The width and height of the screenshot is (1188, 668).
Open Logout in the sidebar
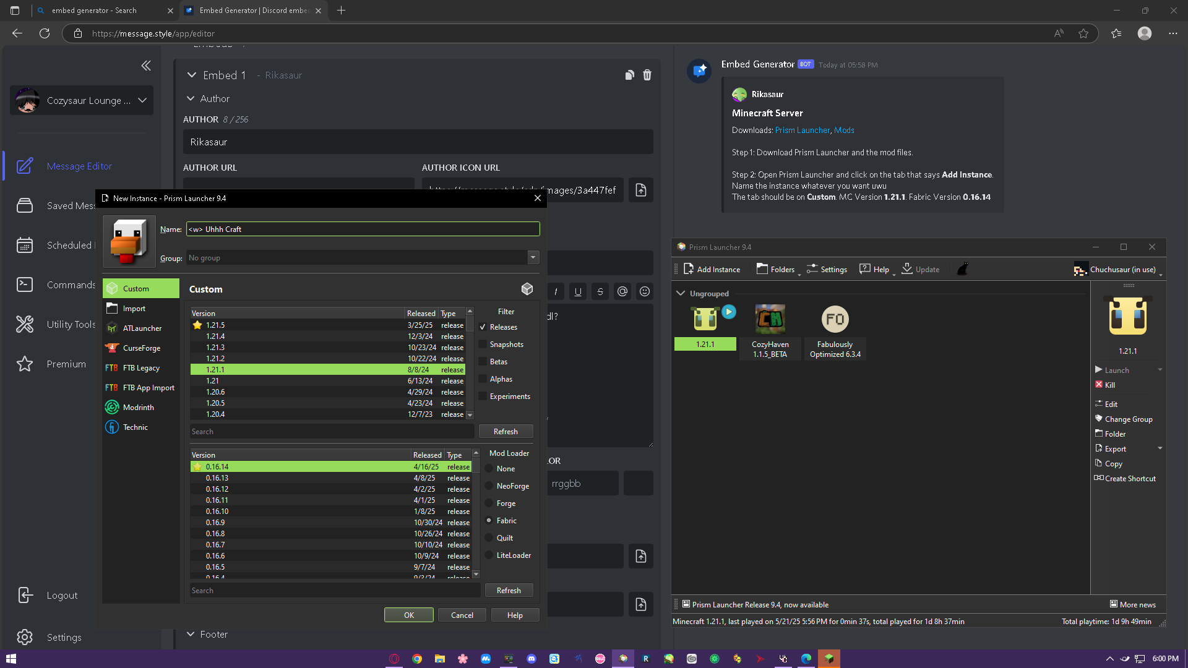[x=48, y=595]
